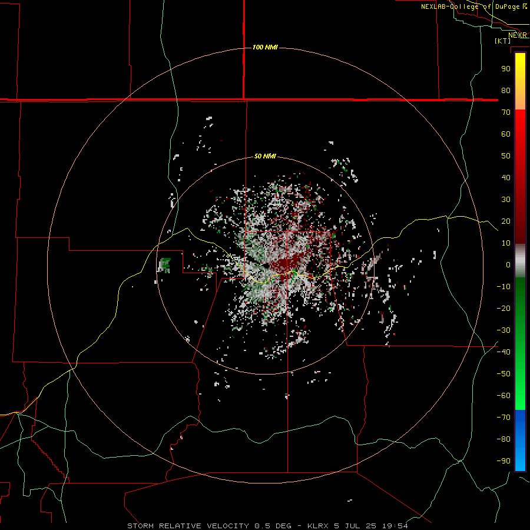Select the 90 value on velocity scale
This screenshot has height=530, width=530.
click(506, 69)
